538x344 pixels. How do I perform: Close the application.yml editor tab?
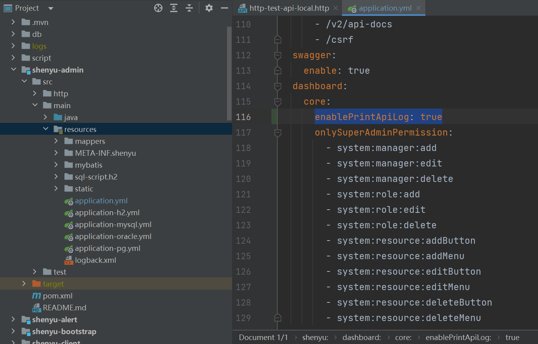coord(419,8)
